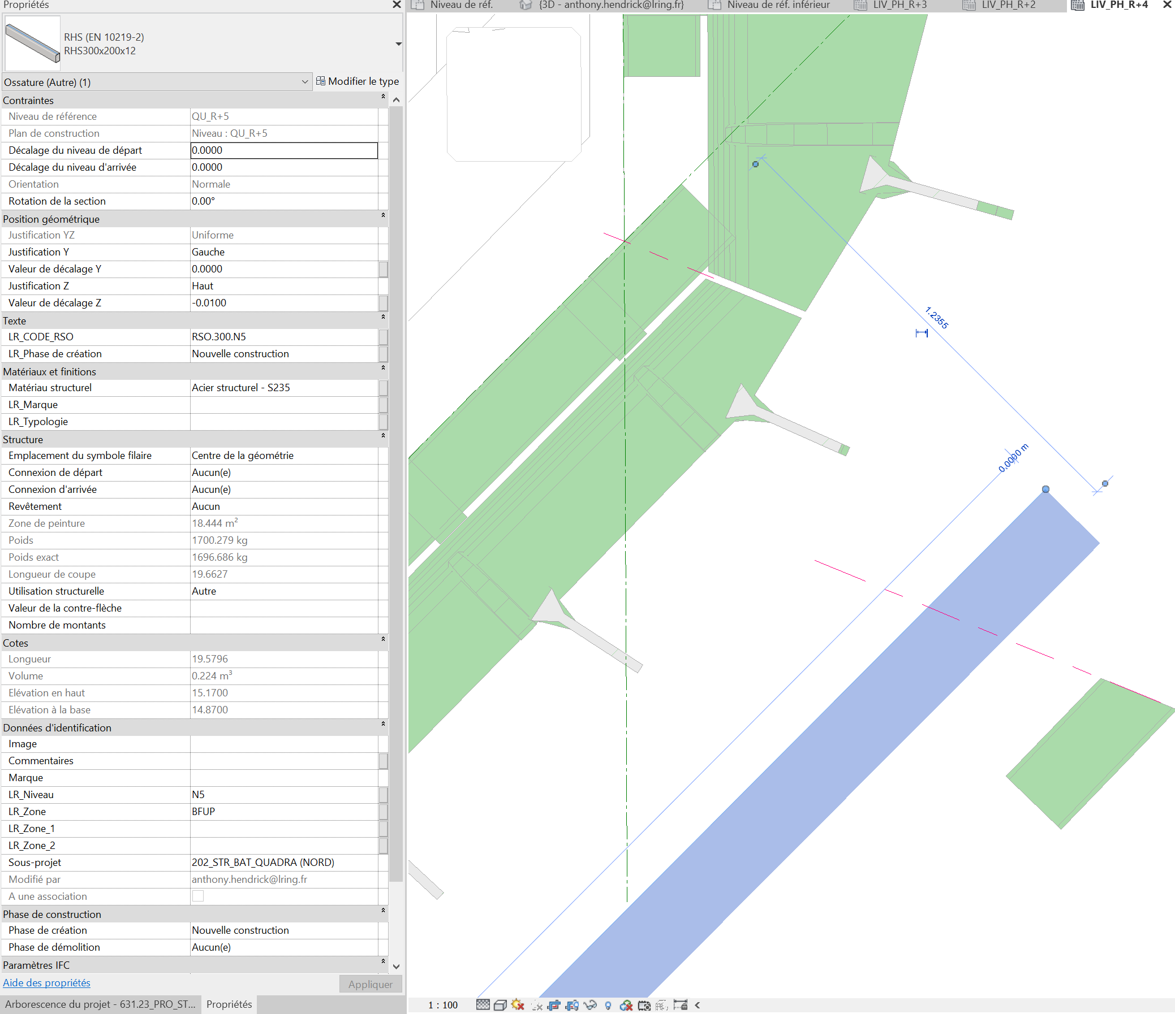Toggle Show Crop Region in view bar
This screenshot has width=1175, height=1014.
click(573, 1005)
